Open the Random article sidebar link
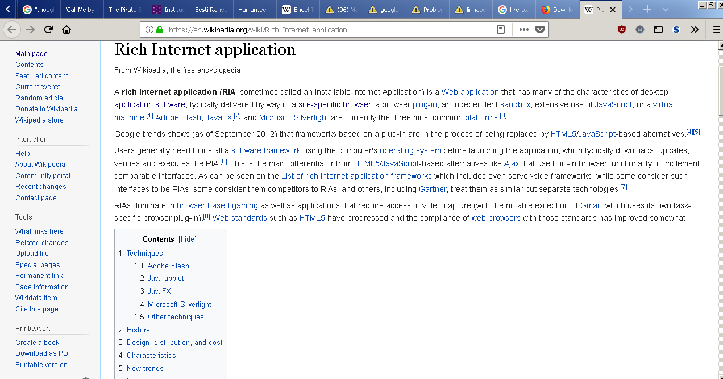723x379 pixels. 39,98
